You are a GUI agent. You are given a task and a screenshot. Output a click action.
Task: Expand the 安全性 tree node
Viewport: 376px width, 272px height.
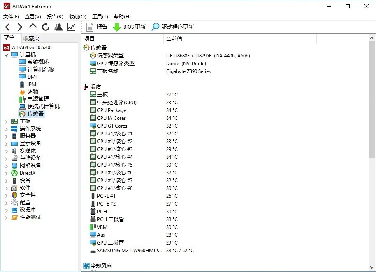[7, 196]
